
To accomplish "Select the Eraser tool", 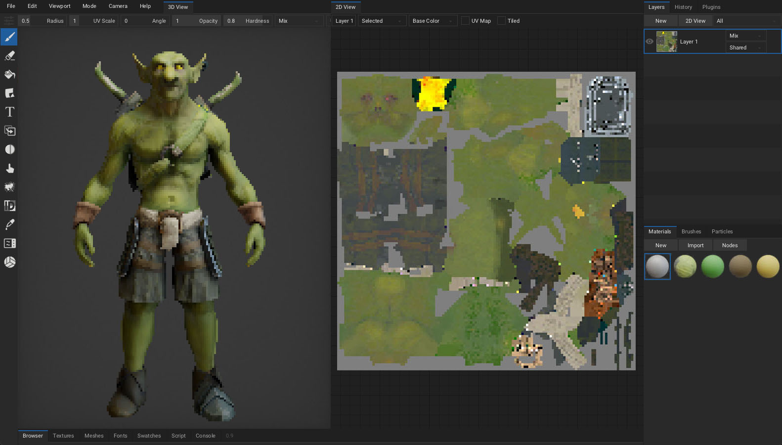I will [9, 56].
